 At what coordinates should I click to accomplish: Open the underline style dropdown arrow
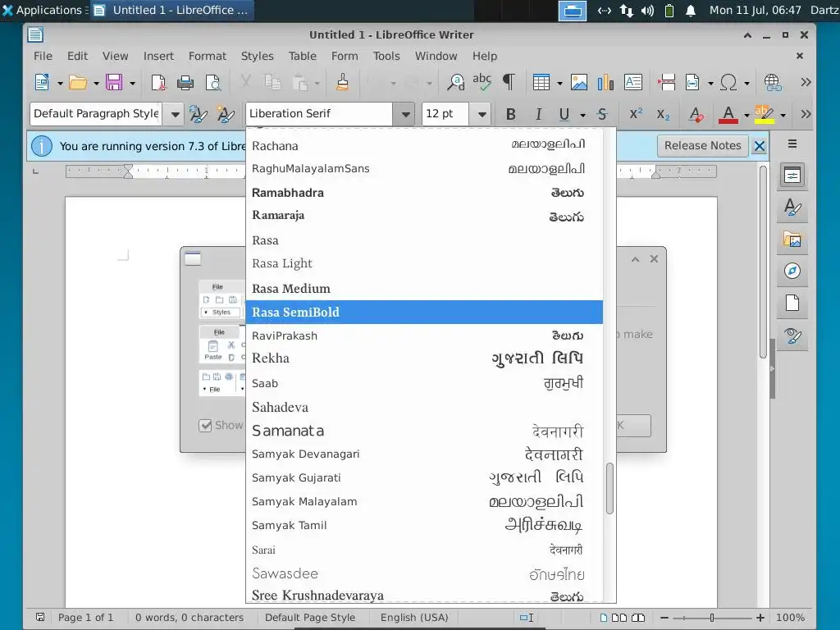[583, 115]
